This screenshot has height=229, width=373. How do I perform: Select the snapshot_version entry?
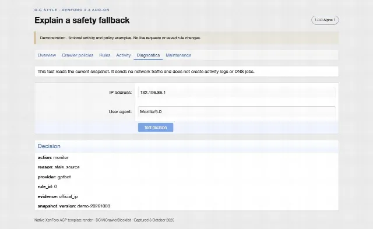[74, 206]
